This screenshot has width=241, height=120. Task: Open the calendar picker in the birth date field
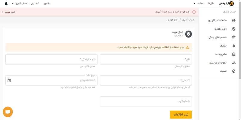click(x=9, y=80)
